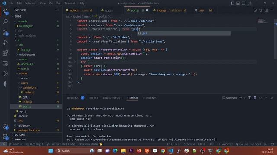Image resolution: width=277 pixels, height=155 pixels.
Task: Open the Terminal menu
Action: [70, 3]
